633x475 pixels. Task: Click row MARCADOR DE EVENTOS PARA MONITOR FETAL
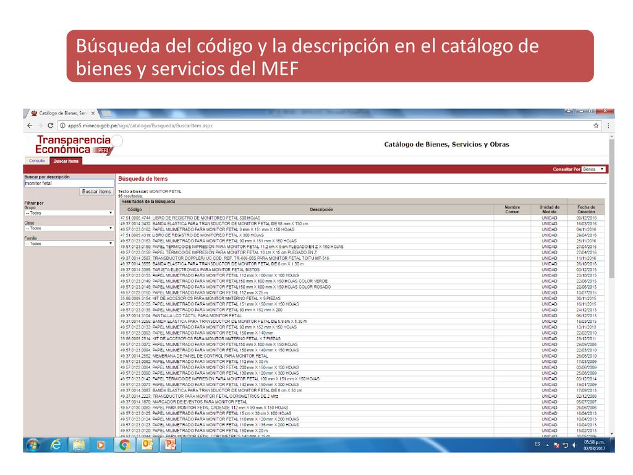pyautogui.click(x=362, y=402)
